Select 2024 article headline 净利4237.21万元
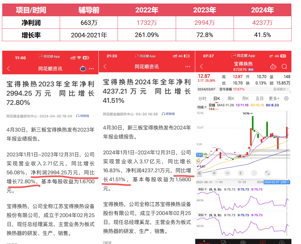 click(147, 91)
